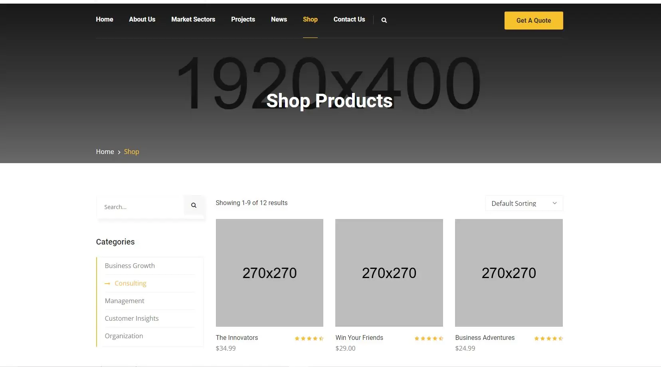
Task: Click The Innovators star rating
Action: pyautogui.click(x=309, y=338)
